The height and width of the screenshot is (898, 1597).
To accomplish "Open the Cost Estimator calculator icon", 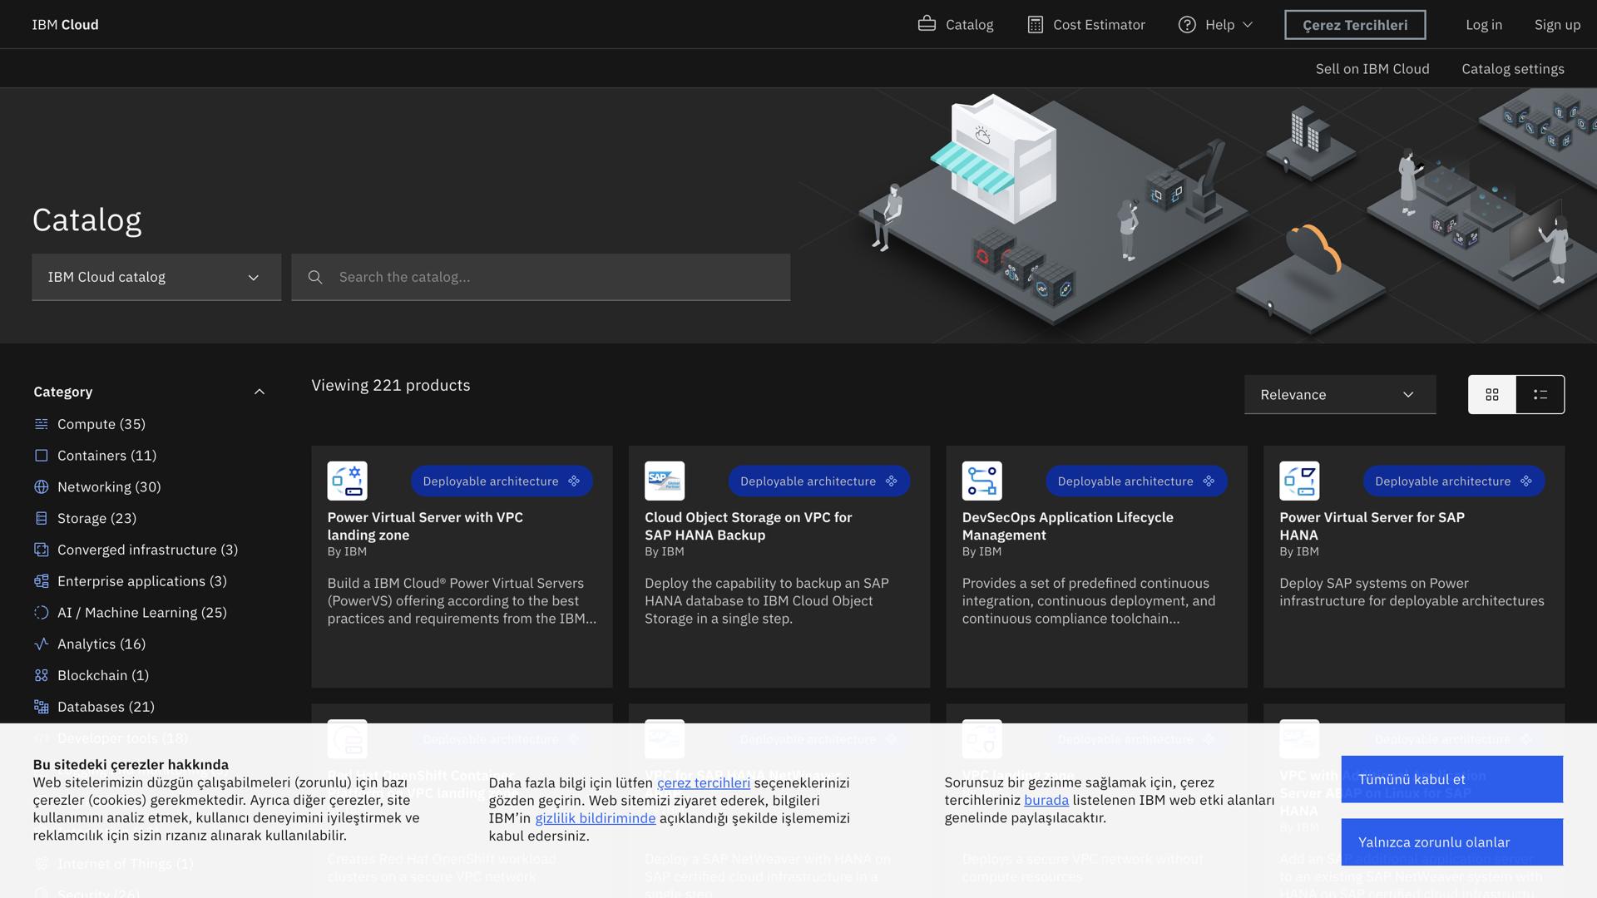I will pos(1035,25).
